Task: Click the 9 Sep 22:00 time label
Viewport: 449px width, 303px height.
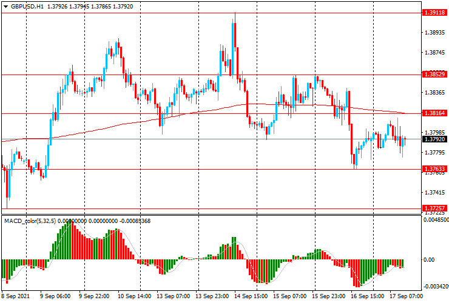Action: click(x=94, y=296)
